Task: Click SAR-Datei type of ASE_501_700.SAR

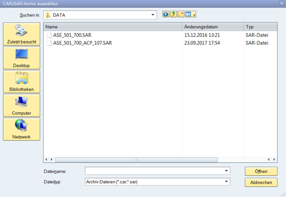Action: 257,35
